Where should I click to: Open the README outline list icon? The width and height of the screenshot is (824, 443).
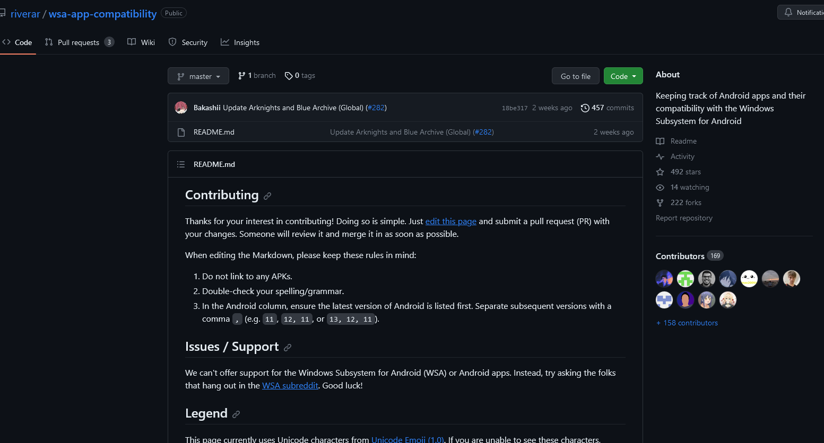(x=181, y=164)
